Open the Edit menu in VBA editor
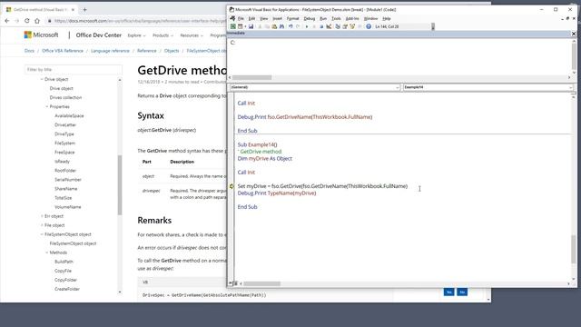The height and width of the screenshot is (327, 581). pyautogui.click(x=251, y=18)
